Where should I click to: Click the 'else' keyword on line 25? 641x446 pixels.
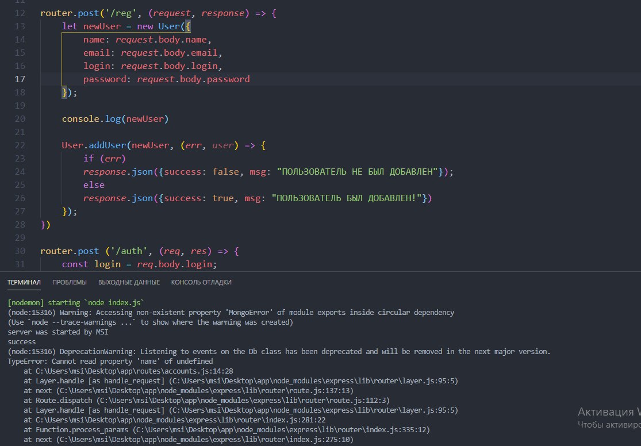(94, 184)
